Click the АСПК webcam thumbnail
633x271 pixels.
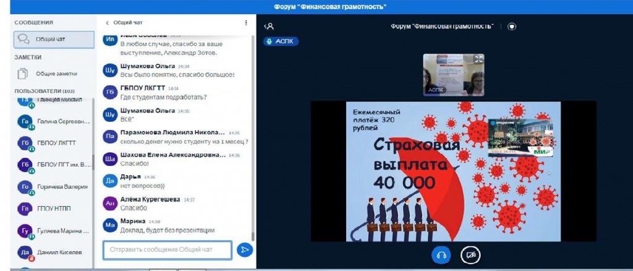[x=453, y=75]
